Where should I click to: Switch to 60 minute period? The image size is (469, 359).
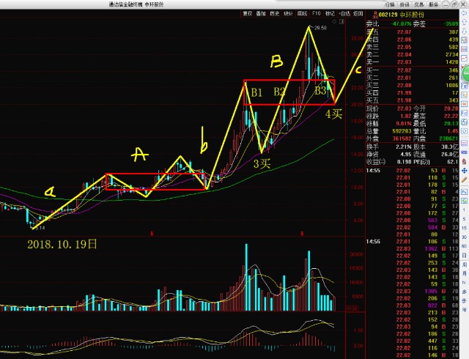coord(464,246)
